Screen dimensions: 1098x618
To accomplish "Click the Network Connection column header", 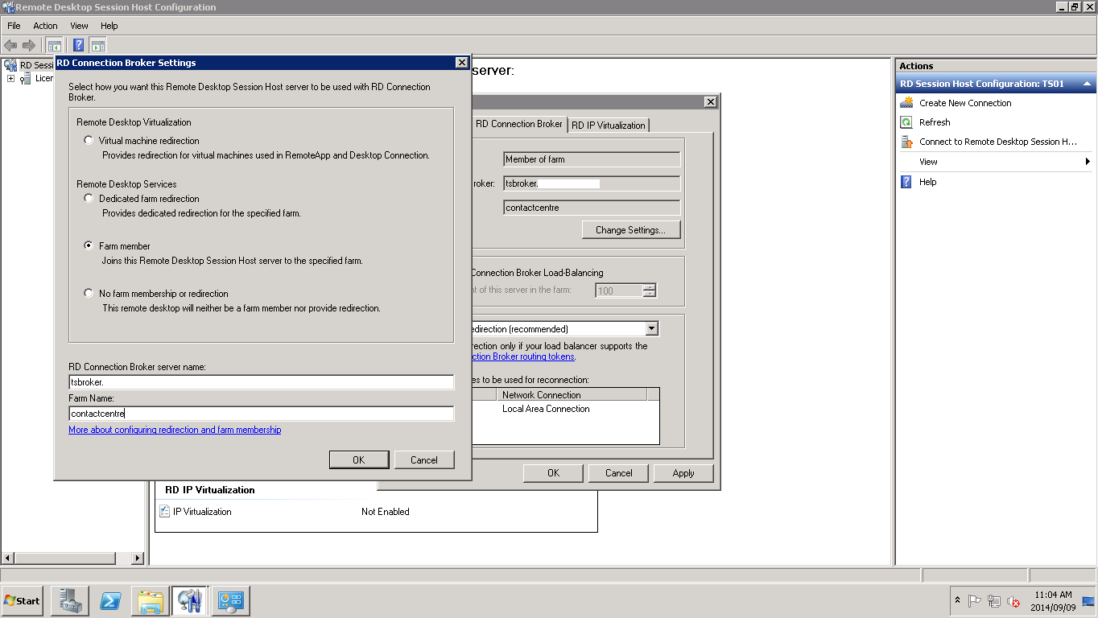I will click(x=572, y=394).
